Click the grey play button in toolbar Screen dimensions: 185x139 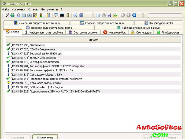(x=123, y=15)
